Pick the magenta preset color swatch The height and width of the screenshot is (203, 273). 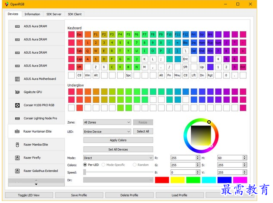[240, 180]
